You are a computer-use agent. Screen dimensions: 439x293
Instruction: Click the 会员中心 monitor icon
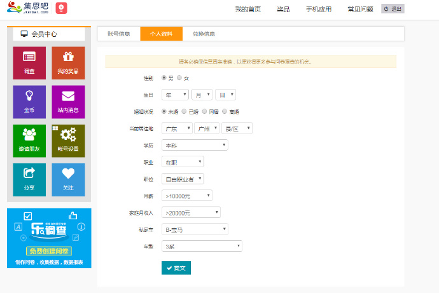(24, 34)
